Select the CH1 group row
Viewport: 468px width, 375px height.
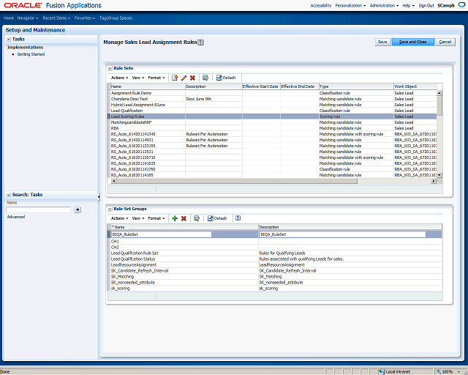point(275,241)
